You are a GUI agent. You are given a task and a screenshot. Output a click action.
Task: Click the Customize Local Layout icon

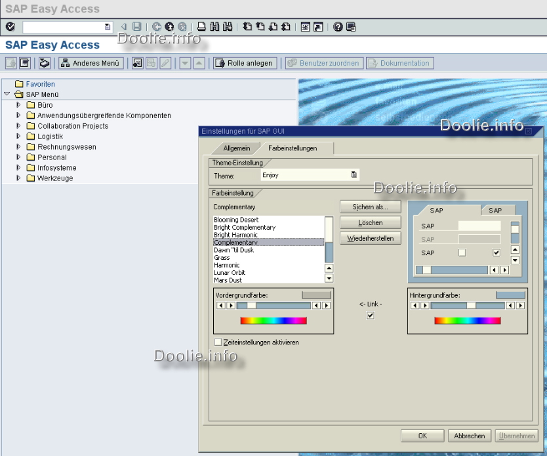coord(351,27)
